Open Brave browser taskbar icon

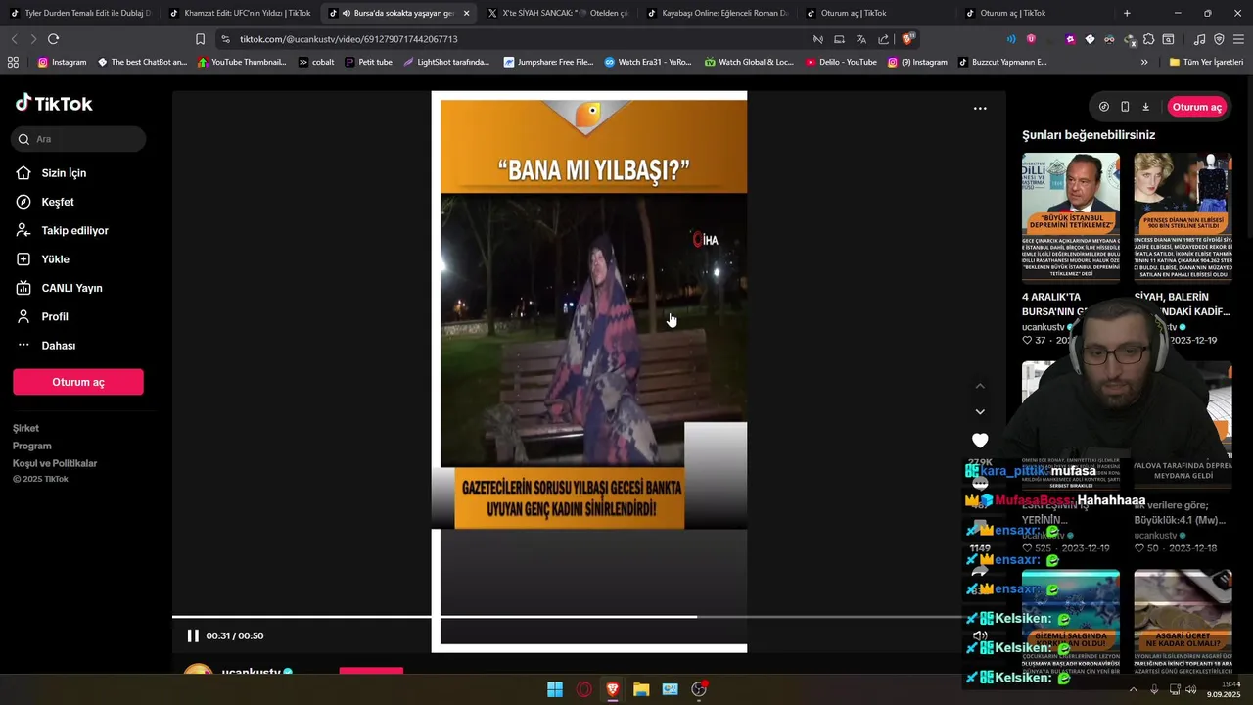[x=613, y=689]
